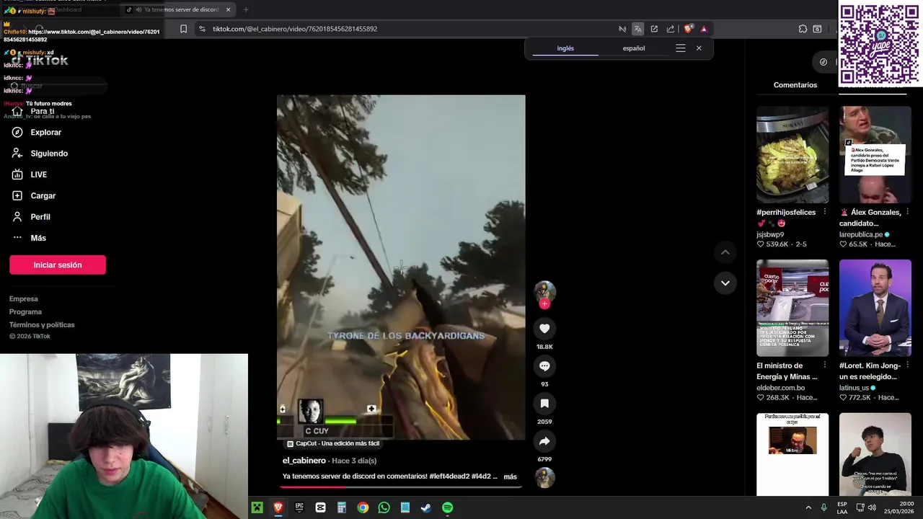Bookmark this page from the address bar
923x519 pixels.
[183, 29]
